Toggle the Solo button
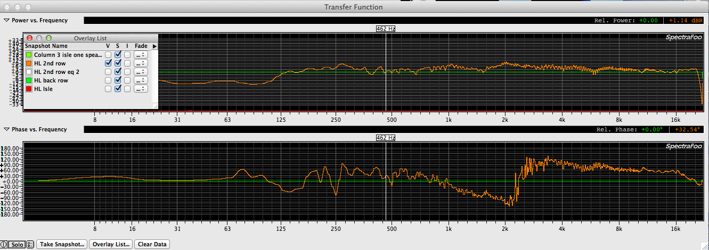The width and height of the screenshot is (709, 250). [17, 245]
